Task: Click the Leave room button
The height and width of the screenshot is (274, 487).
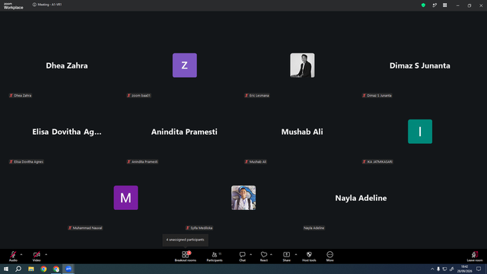Action: click(x=475, y=256)
